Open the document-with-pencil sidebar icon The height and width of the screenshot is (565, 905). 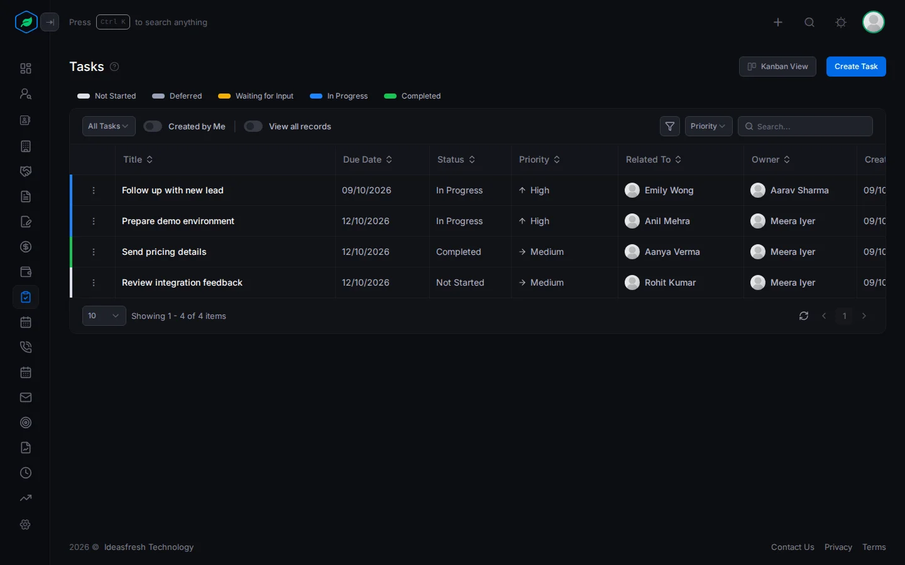26,222
